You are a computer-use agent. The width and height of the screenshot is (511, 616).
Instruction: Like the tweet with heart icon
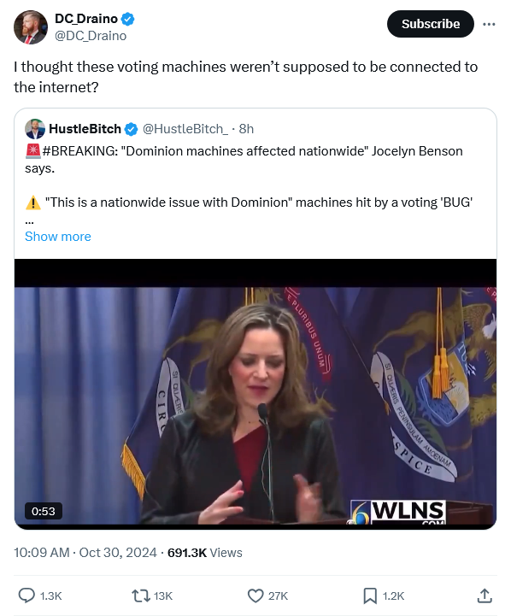coord(255,595)
